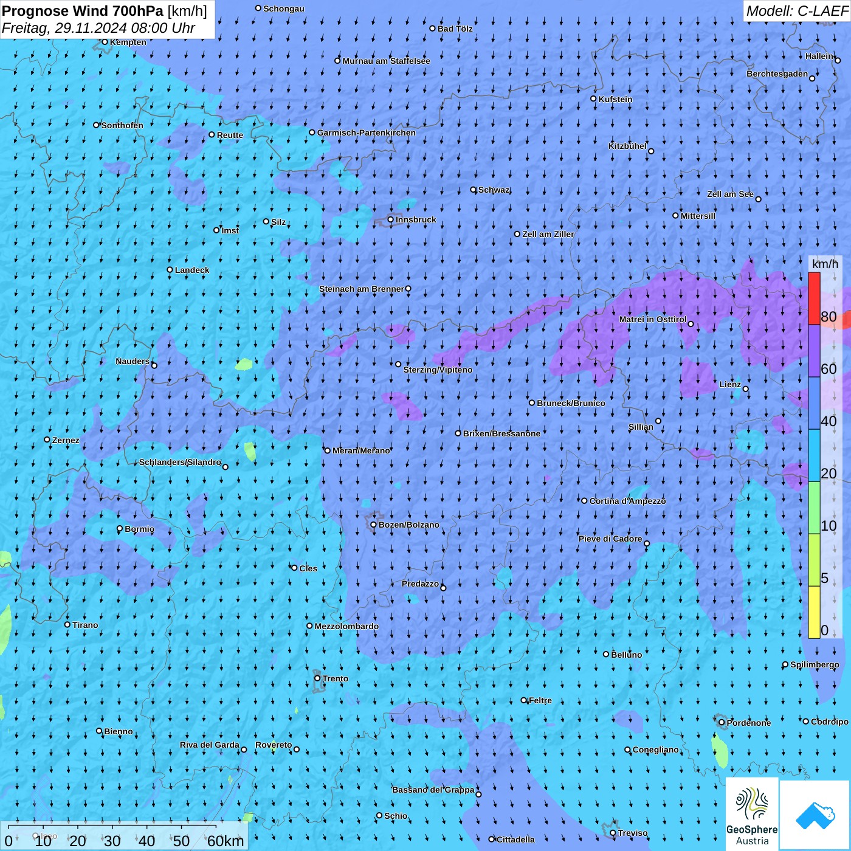
Task: Click the 'Mezzolombardo' label
Action: [x=346, y=626]
